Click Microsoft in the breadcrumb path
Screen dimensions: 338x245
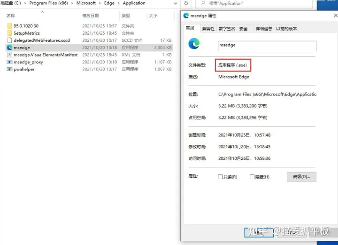pos(86,3)
